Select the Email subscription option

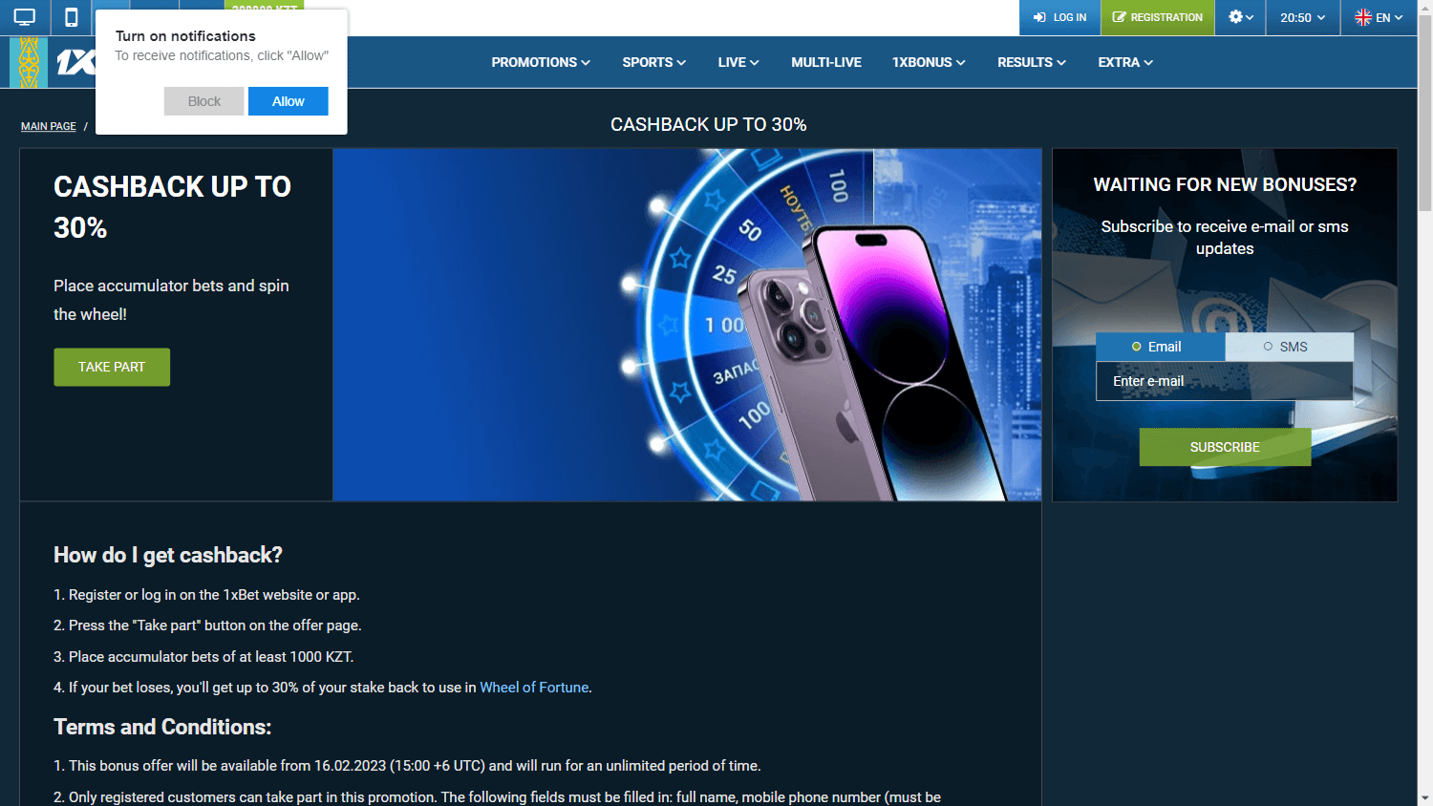tap(1160, 347)
